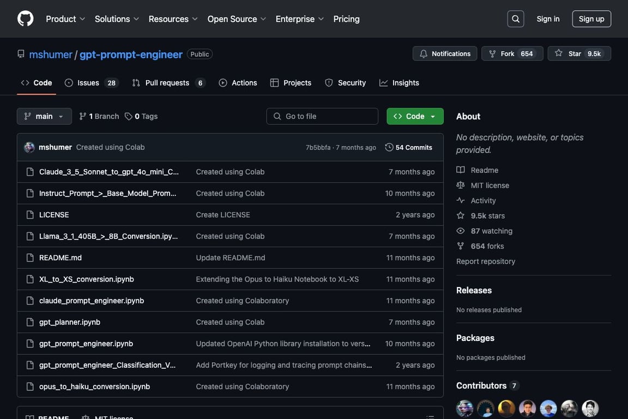This screenshot has height=419, width=628.
Task: Go to the Insights tab
Action: point(400,83)
